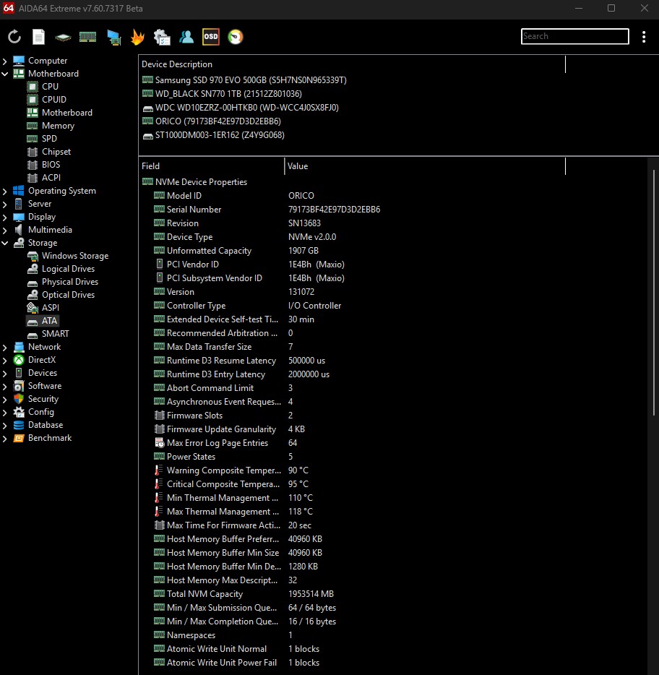Open the Report page icon
Viewport: 659px width, 675px height.
[x=38, y=37]
